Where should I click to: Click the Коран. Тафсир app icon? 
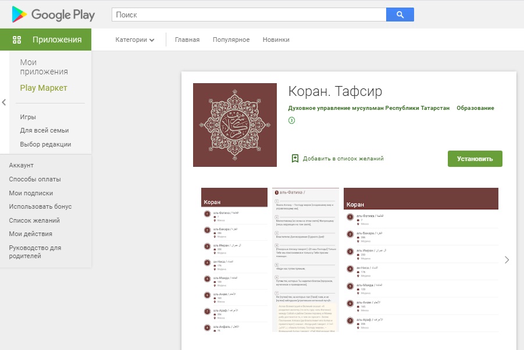[x=234, y=125]
